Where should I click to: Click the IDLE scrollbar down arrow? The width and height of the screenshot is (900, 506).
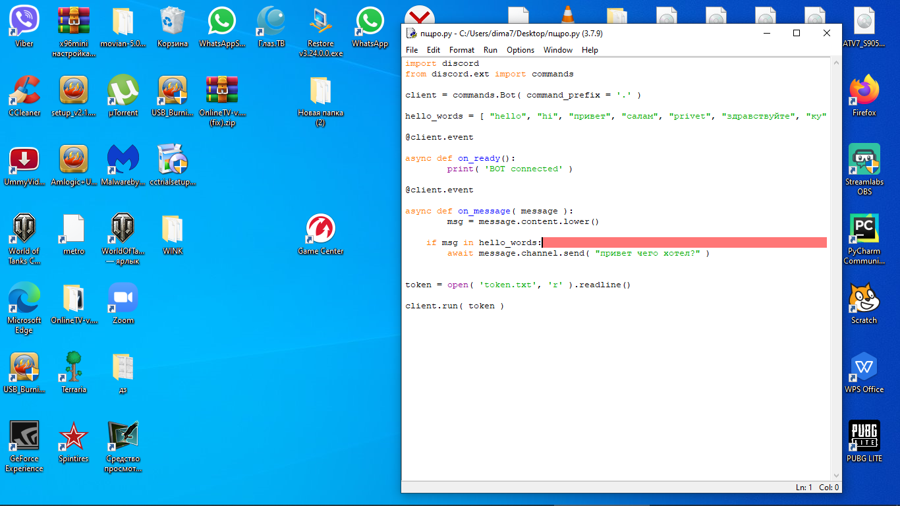pos(836,476)
